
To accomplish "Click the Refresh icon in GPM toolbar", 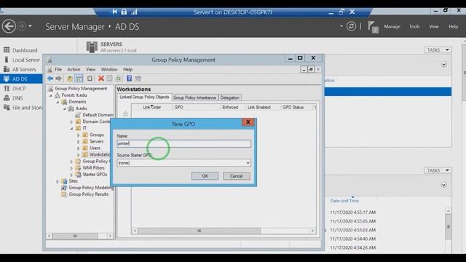I will 118,79.
